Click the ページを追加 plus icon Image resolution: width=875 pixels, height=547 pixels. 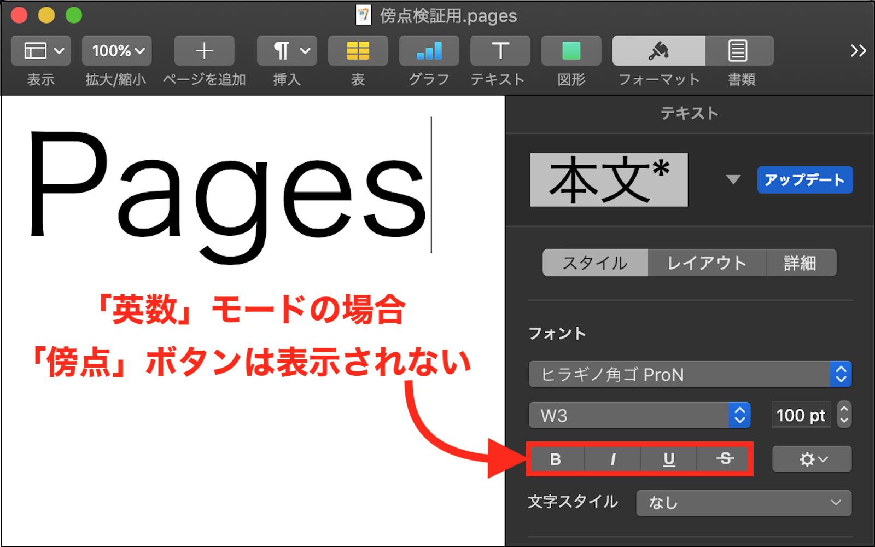[204, 51]
